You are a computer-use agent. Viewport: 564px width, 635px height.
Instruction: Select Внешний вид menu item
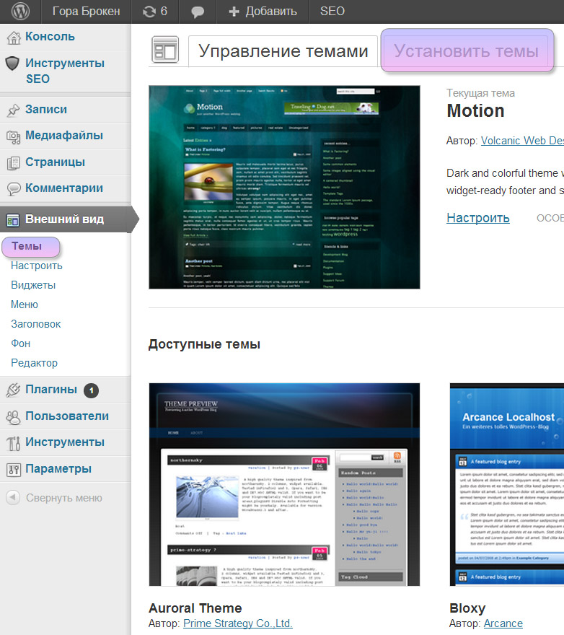(64, 219)
